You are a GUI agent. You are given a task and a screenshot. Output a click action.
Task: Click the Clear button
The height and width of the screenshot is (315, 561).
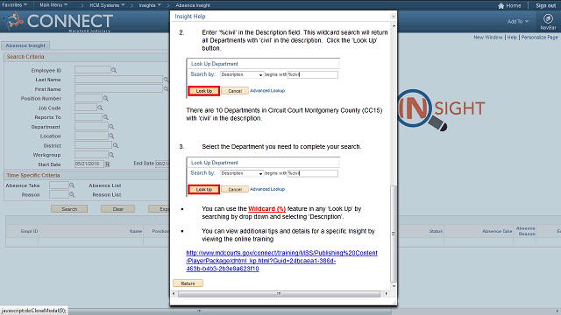(117, 209)
